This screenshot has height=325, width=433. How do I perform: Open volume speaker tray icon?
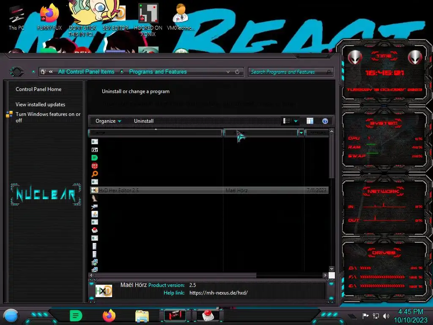click(x=386, y=316)
